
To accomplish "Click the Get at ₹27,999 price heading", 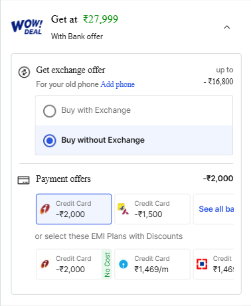I will 84,19.
